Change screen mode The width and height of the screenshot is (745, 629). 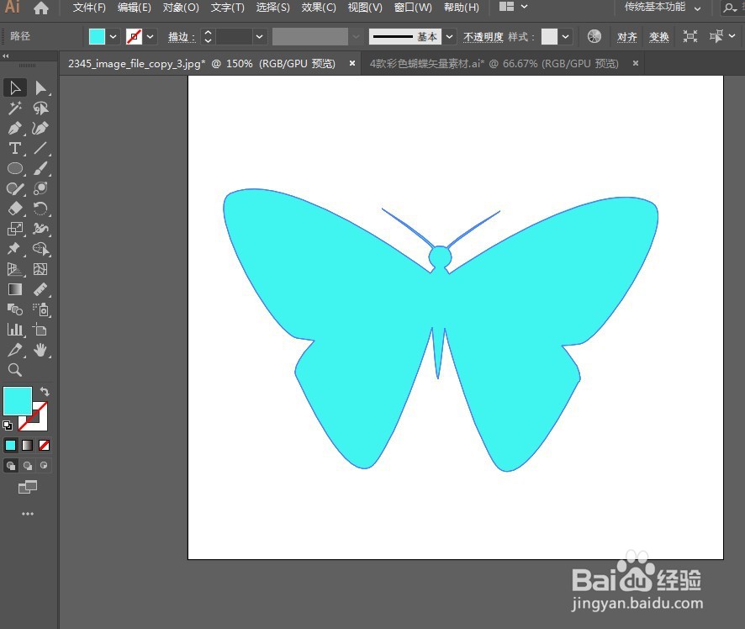point(28,487)
